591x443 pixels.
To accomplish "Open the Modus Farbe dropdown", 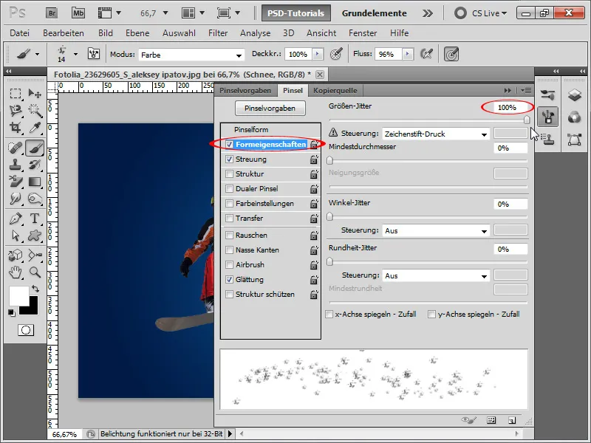I will pyautogui.click(x=191, y=55).
